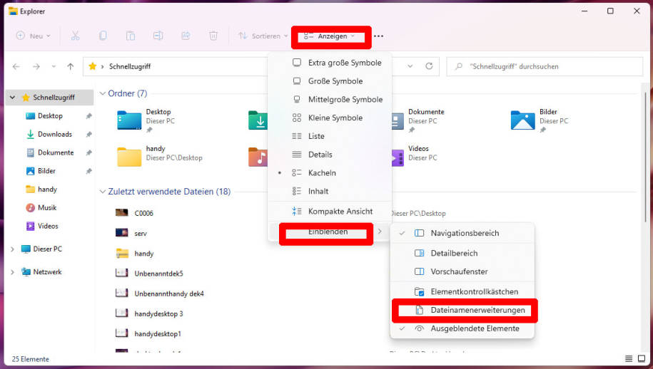
Task: Open Downloads in Schnellzugriff sidebar
Action: click(54, 135)
